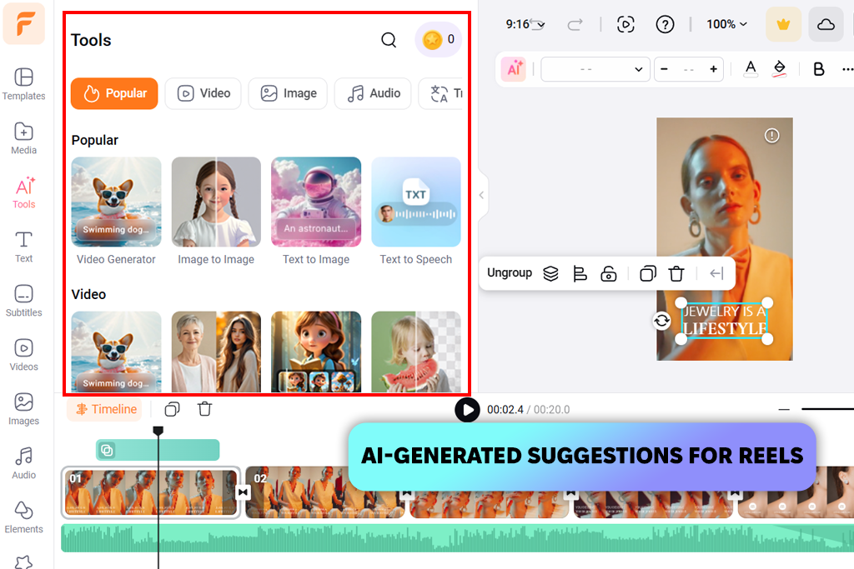Open the 100% zoom dropdown
Viewport: 854px width, 569px height.
point(726,24)
